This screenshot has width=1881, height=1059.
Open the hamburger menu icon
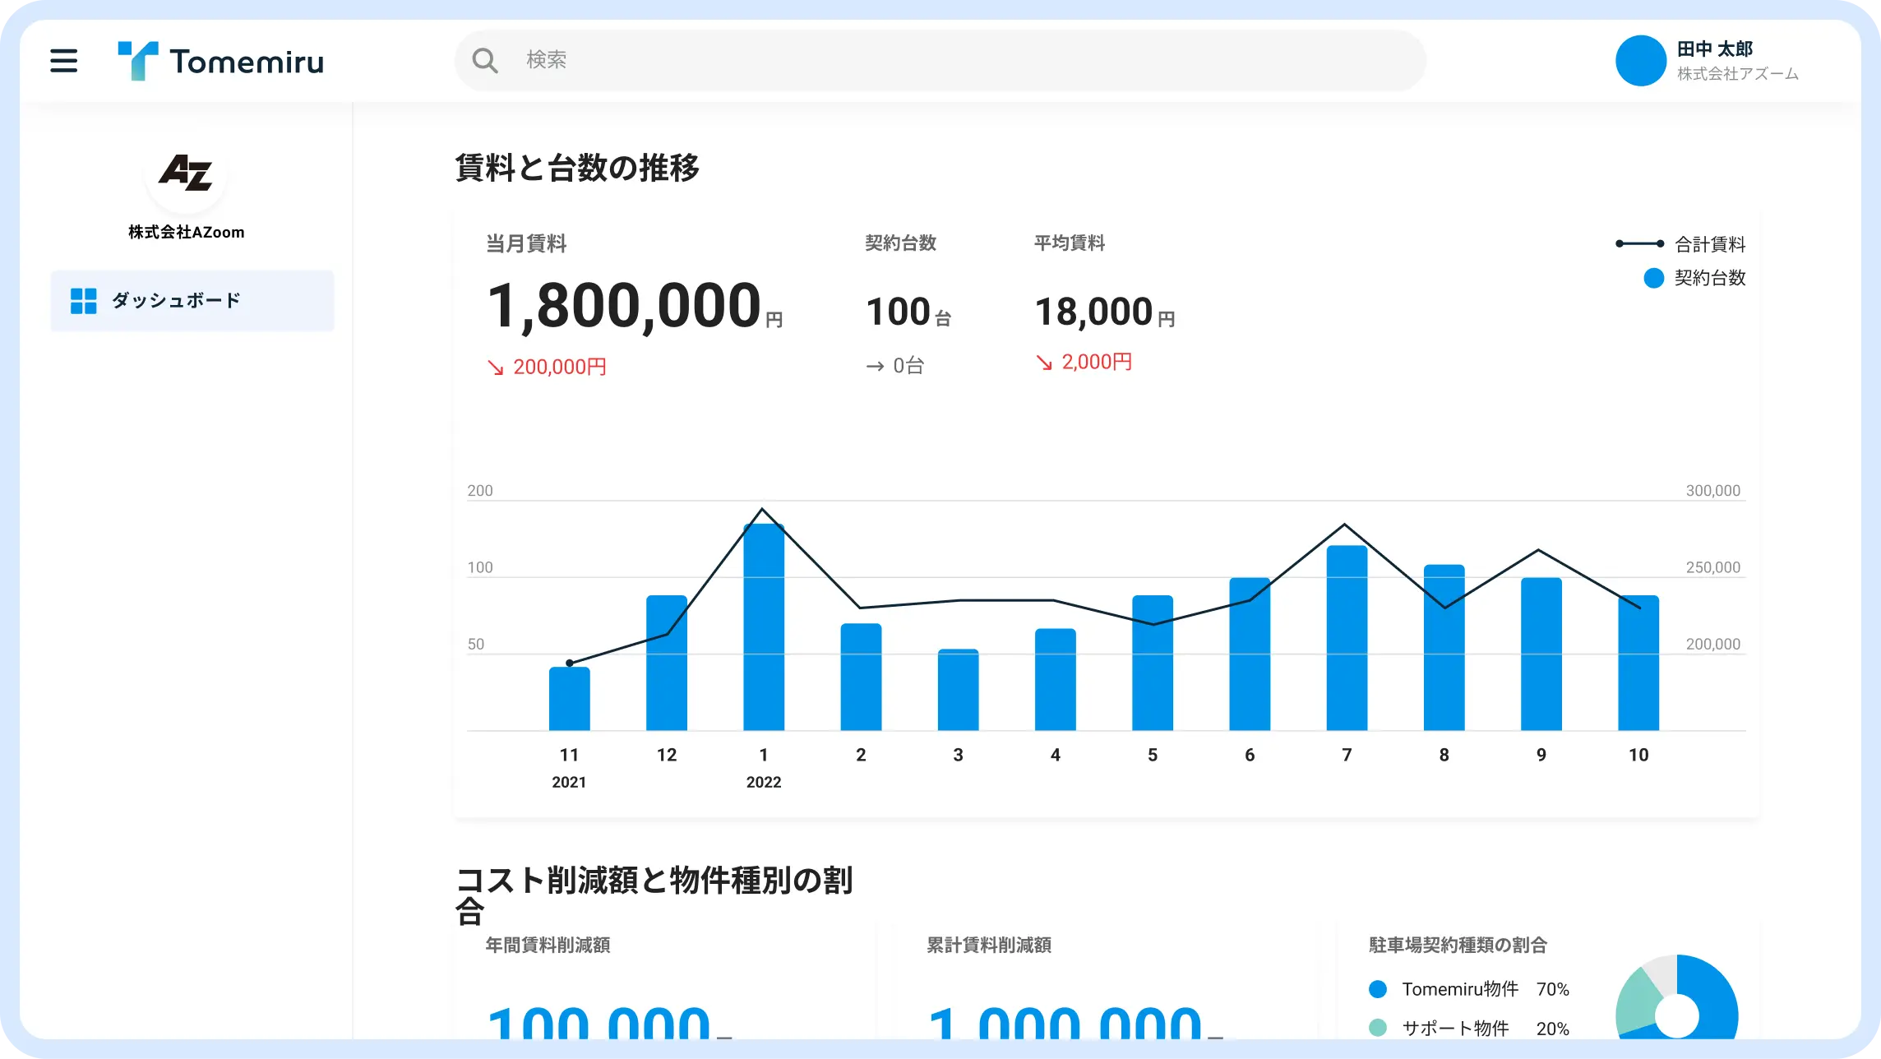(x=63, y=61)
